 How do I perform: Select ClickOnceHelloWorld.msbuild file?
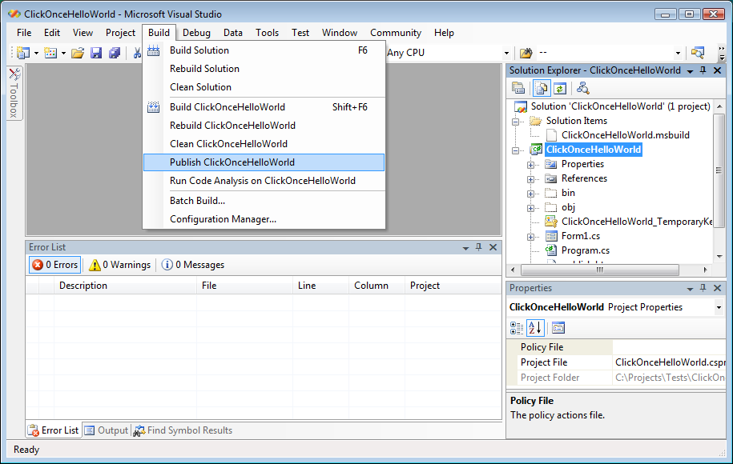tap(625, 135)
